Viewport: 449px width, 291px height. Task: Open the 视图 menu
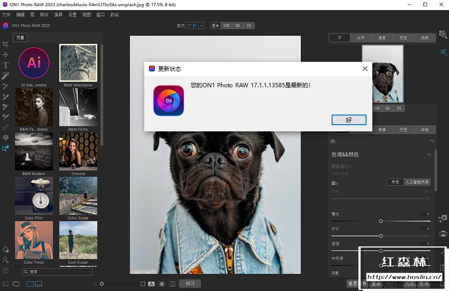point(86,14)
